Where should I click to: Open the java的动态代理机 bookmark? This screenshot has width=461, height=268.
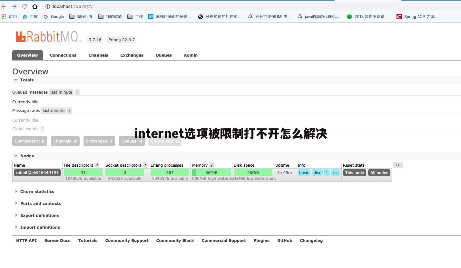coord(318,17)
